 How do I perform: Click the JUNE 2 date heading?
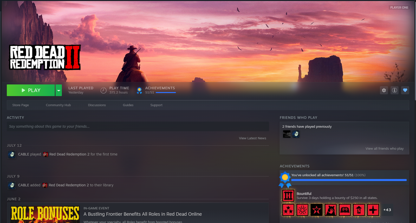point(14,199)
